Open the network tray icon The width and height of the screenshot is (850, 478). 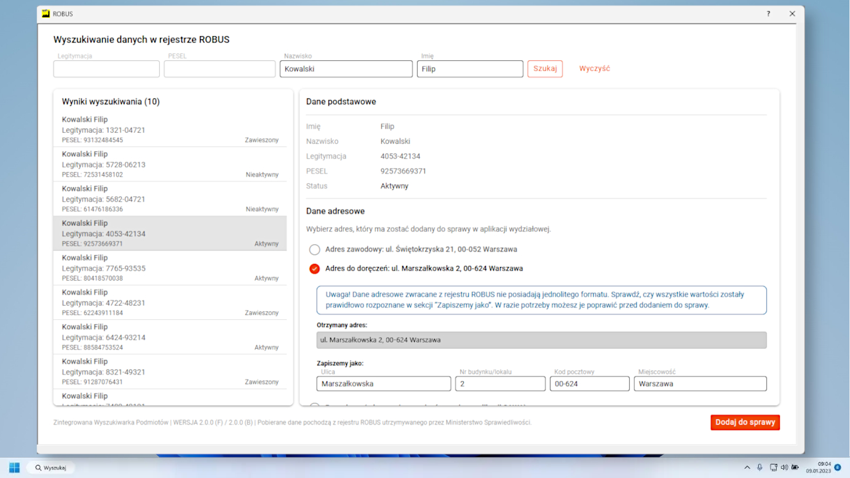[x=773, y=468]
